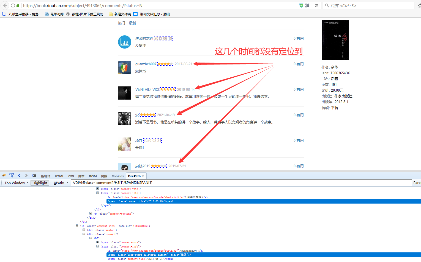Click Firebug forward arrow icon

26,176
